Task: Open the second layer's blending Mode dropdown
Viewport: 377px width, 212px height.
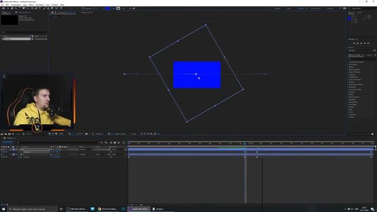Action: (85, 154)
